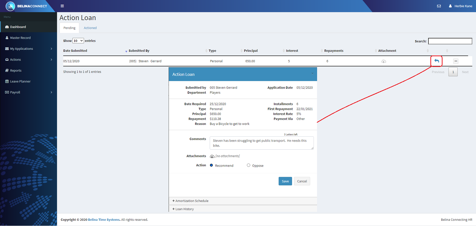Click attachment cloud icon in Steven Gerrard row
Viewport: 476px width, 226px height.
pyautogui.click(x=384, y=61)
